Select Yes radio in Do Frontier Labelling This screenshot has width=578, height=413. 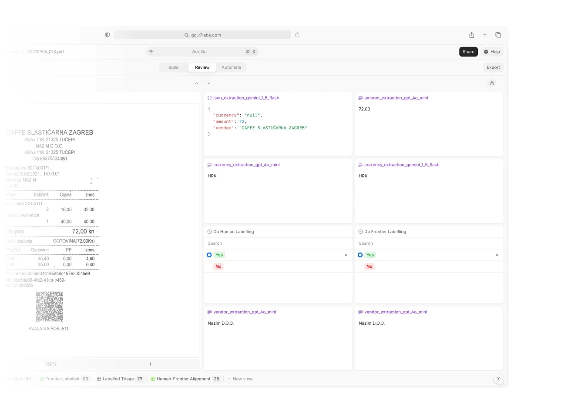pyautogui.click(x=360, y=255)
